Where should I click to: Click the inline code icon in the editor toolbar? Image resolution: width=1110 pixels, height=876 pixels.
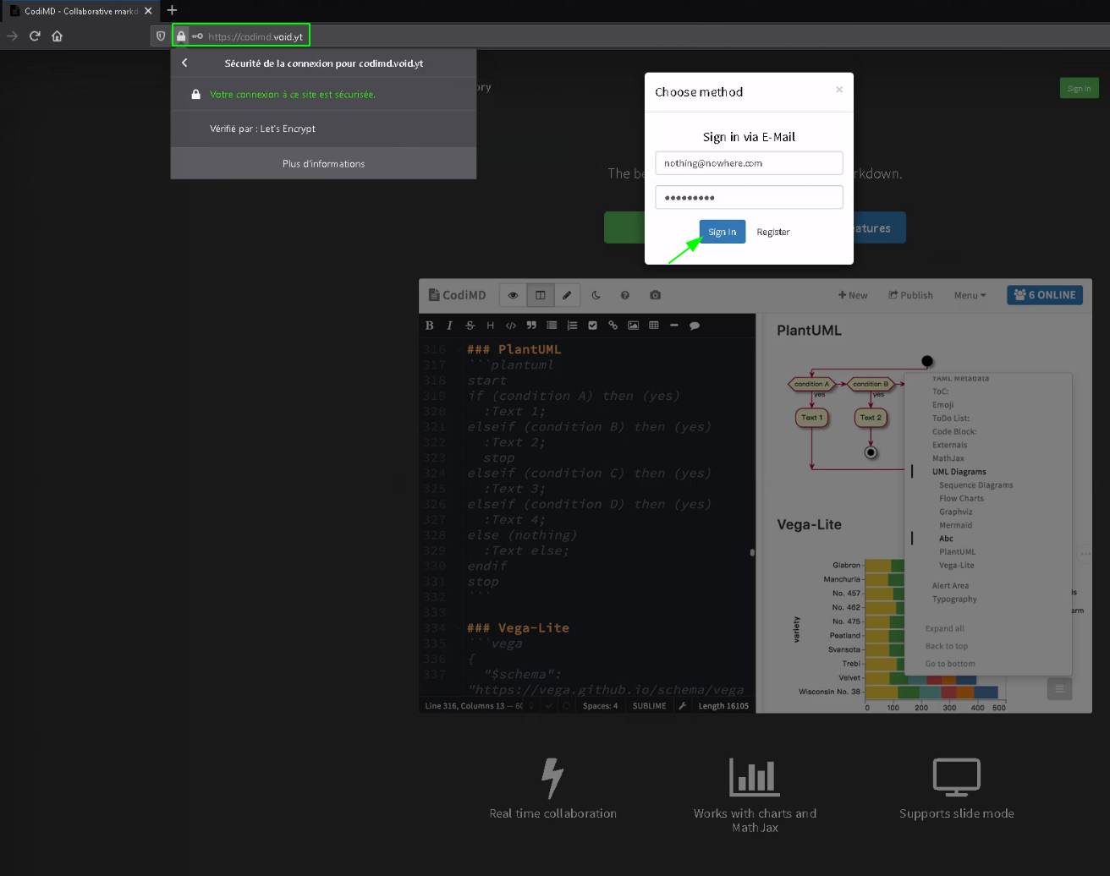point(511,326)
